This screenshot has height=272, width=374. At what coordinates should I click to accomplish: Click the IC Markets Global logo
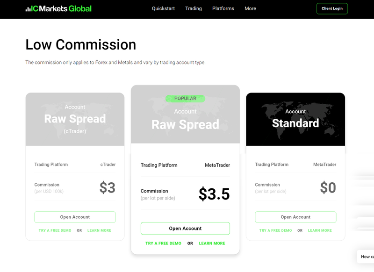coord(58,8)
